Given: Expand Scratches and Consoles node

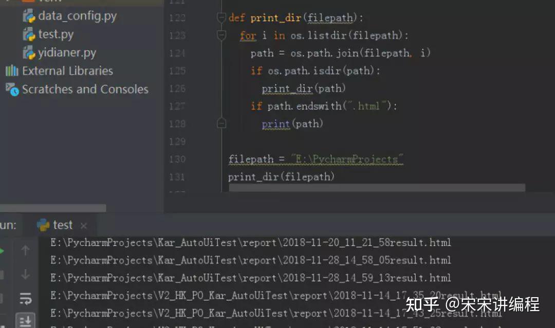Looking at the screenshot, I should (x=85, y=89).
